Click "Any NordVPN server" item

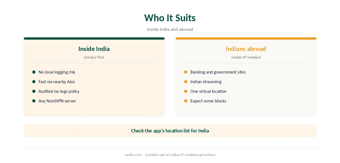coord(57,101)
